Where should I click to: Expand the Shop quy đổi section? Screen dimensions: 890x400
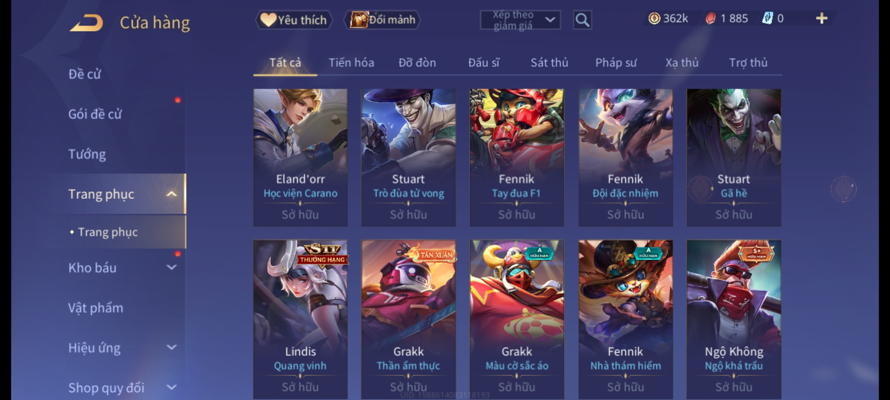click(171, 387)
